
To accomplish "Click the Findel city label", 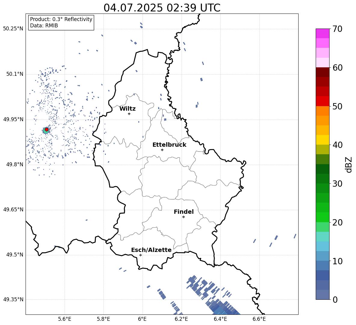I will coord(184,212).
